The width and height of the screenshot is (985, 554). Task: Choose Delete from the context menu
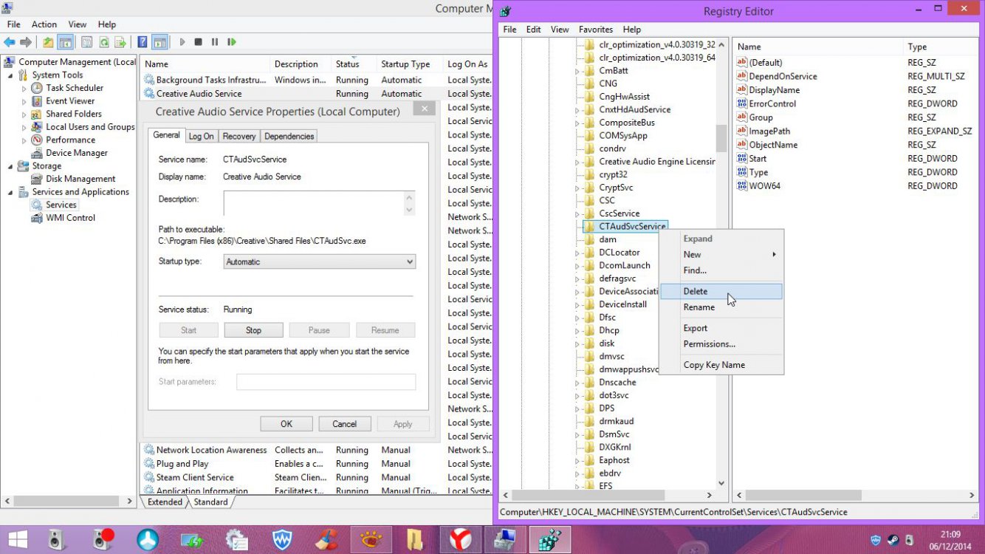pyautogui.click(x=721, y=292)
